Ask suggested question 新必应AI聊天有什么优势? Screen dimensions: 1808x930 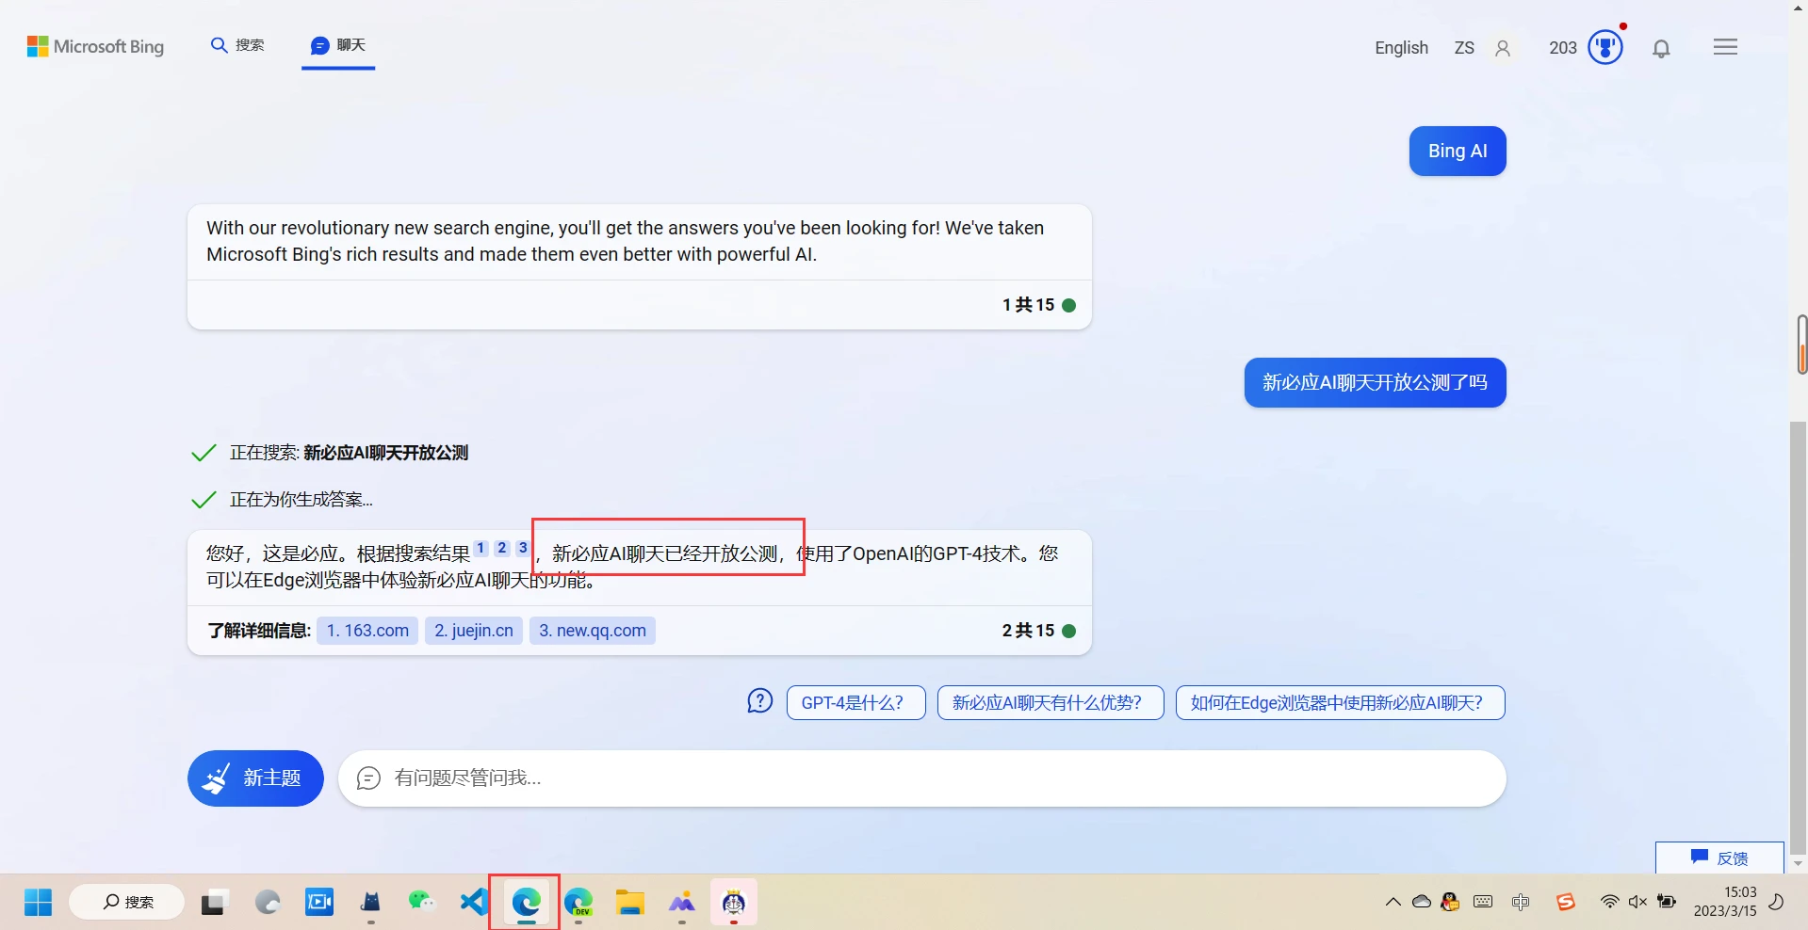(1051, 702)
